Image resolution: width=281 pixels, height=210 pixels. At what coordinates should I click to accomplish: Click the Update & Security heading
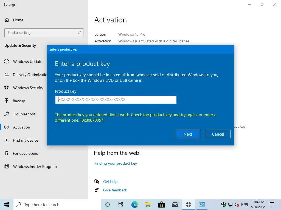pos(20,45)
